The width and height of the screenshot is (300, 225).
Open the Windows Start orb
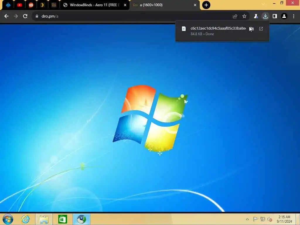coord(8,219)
